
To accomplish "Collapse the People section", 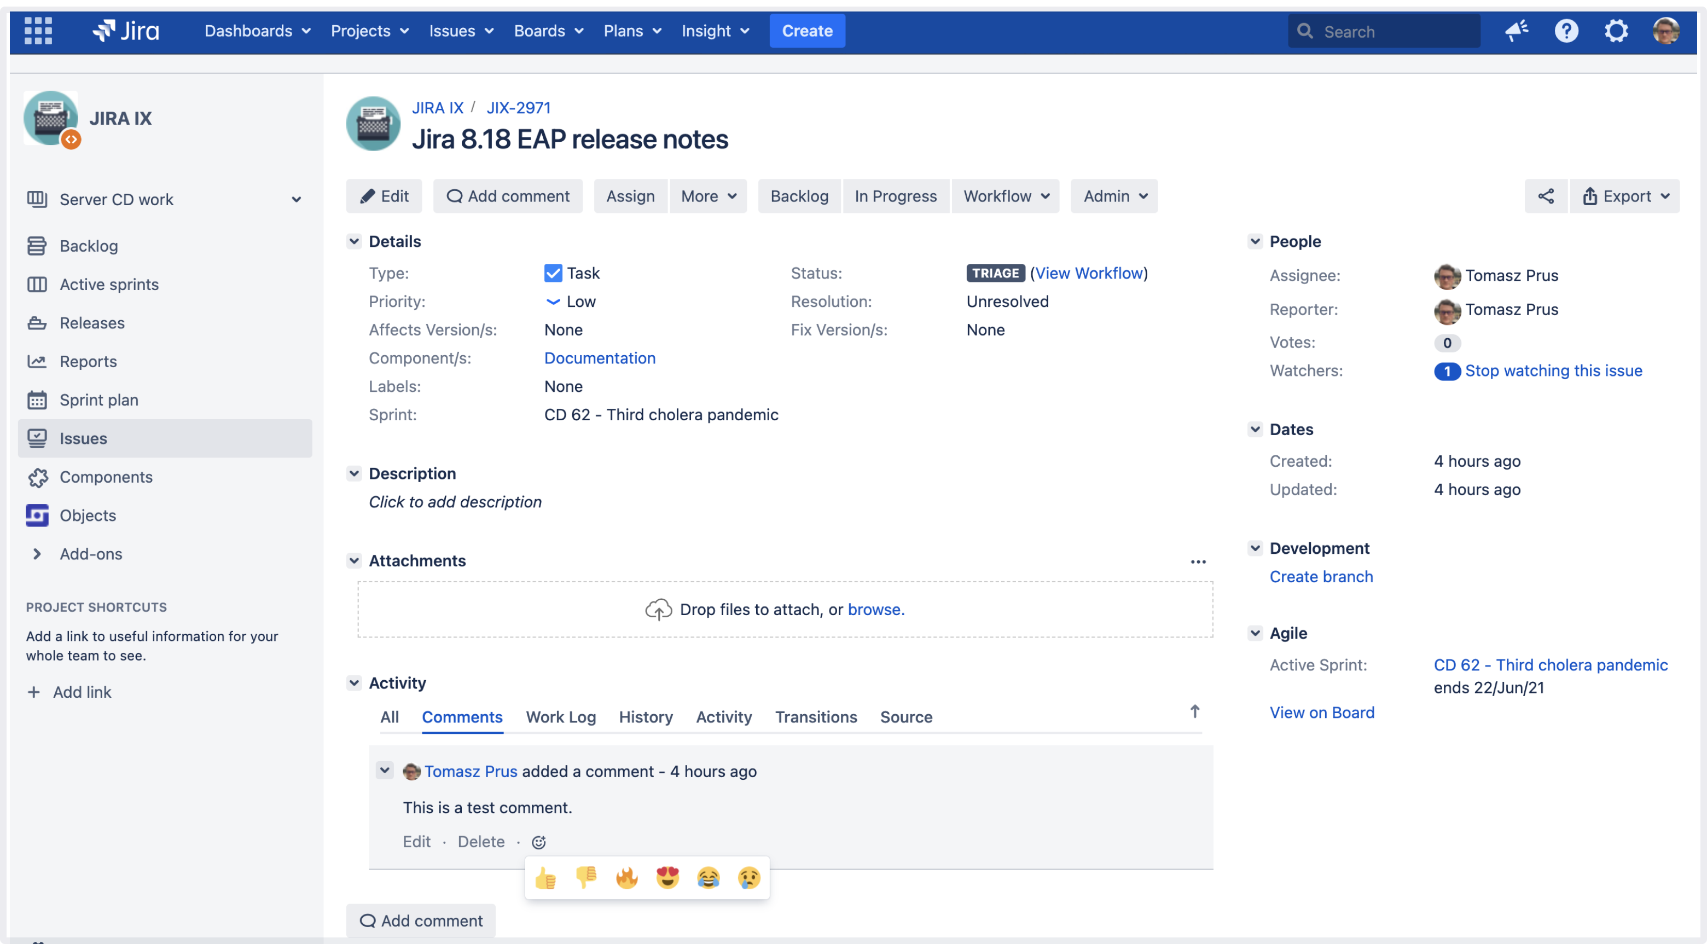I will pyautogui.click(x=1255, y=241).
